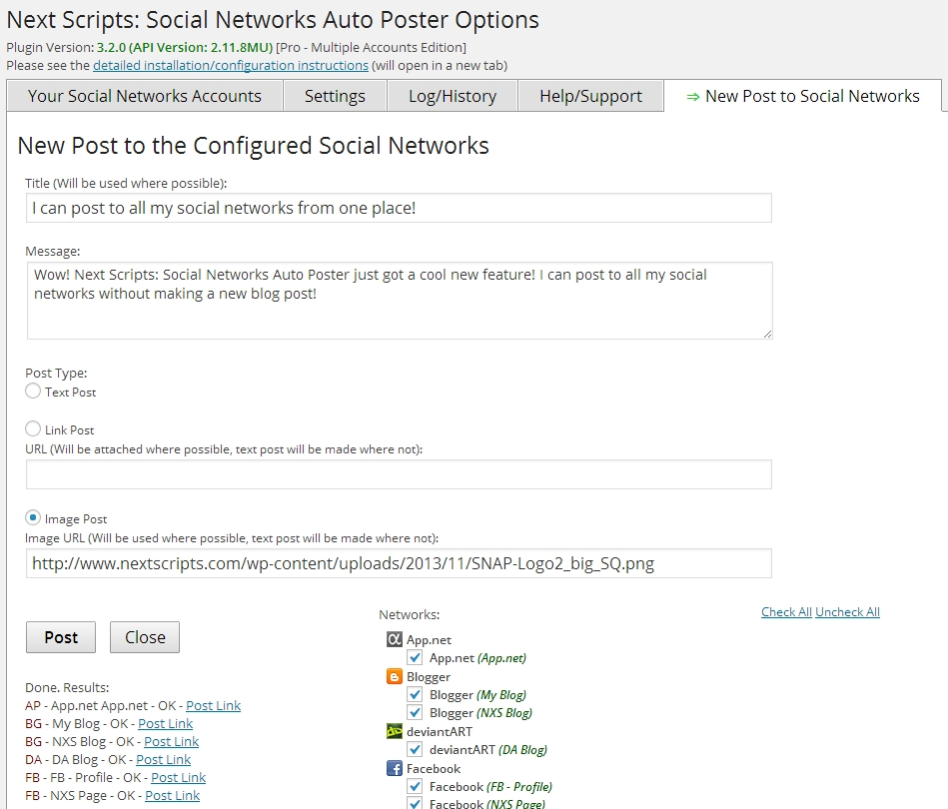Screen dimensions: 948x809
Task: Open DA Blog result Post Link
Action: 163,759
